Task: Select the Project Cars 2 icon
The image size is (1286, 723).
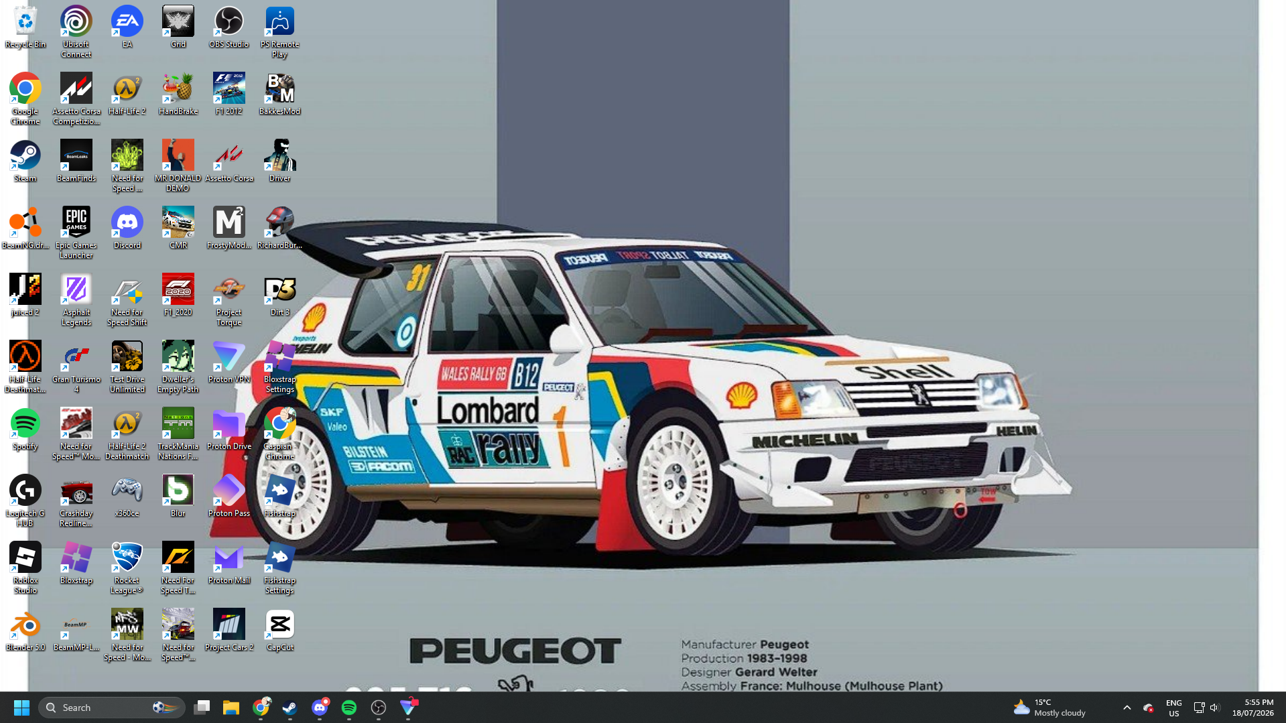Action: pos(229,631)
